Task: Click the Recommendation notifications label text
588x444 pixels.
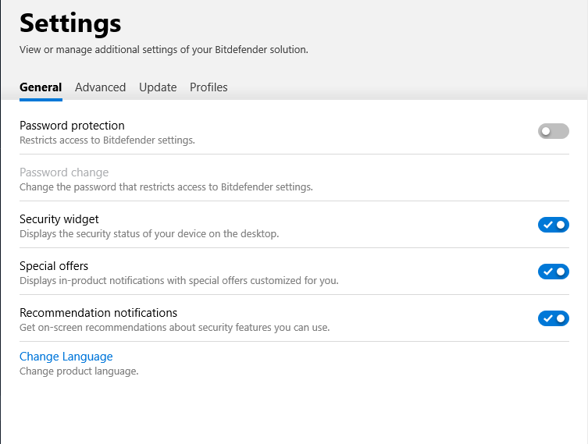Action: pyautogui.click(x=98, y=313)
